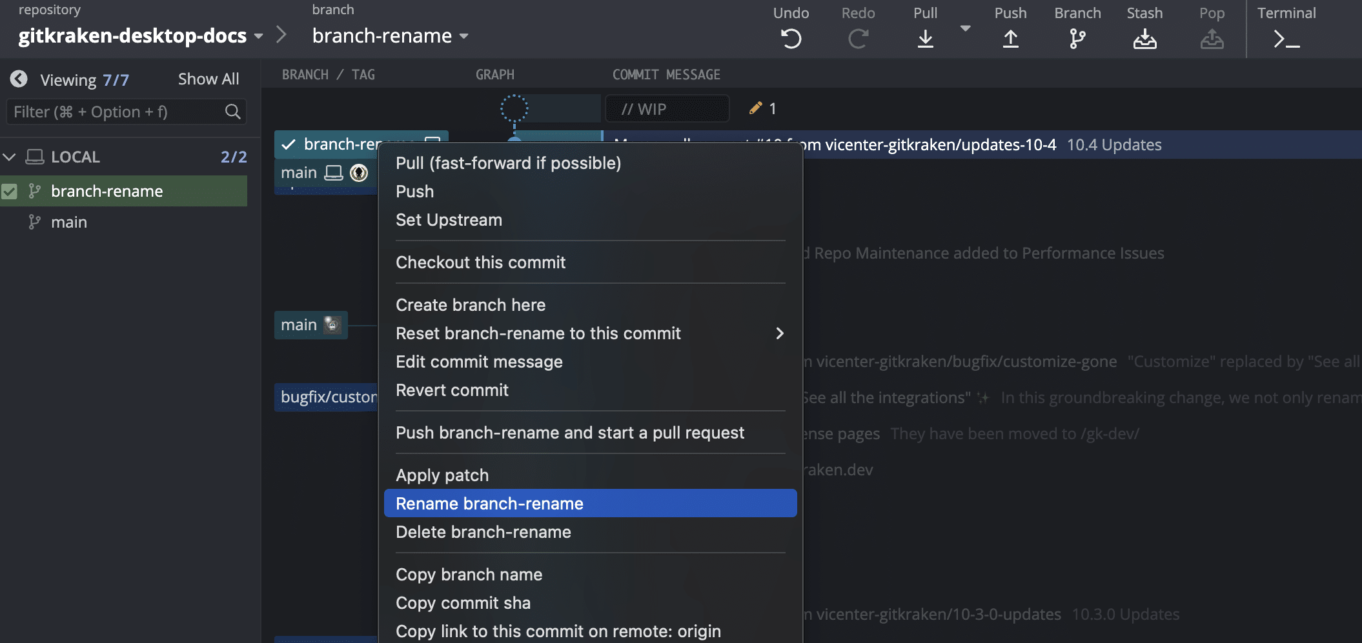Click the pencil icon next to WIP

click(754, 108)
